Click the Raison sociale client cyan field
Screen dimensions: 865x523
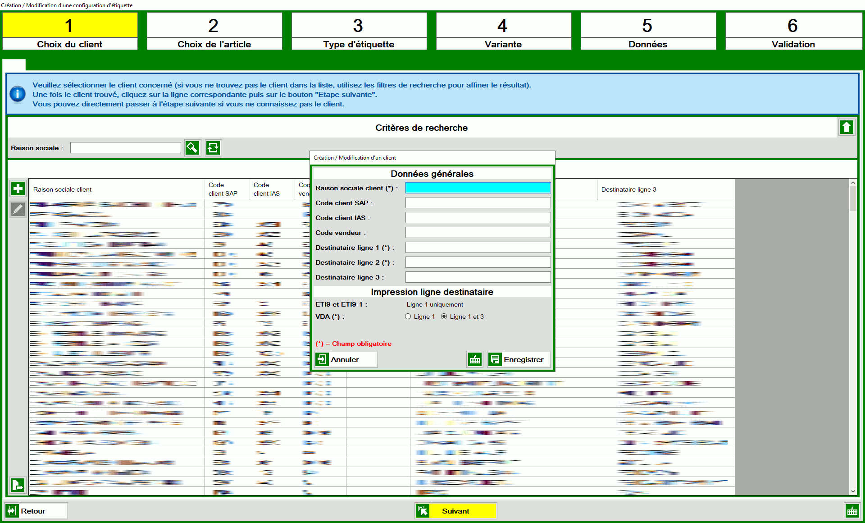pyautogui.click(x=478, y=188)
